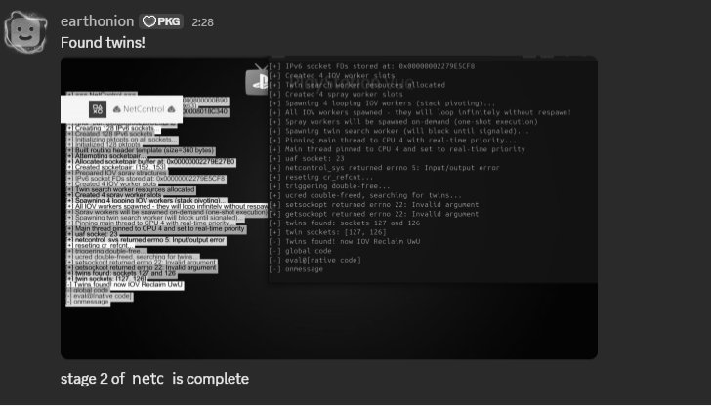This screenshot has width=711, height=406.
Task: Click the 2:28 message timestamp
Action: [x=202, y=22]
